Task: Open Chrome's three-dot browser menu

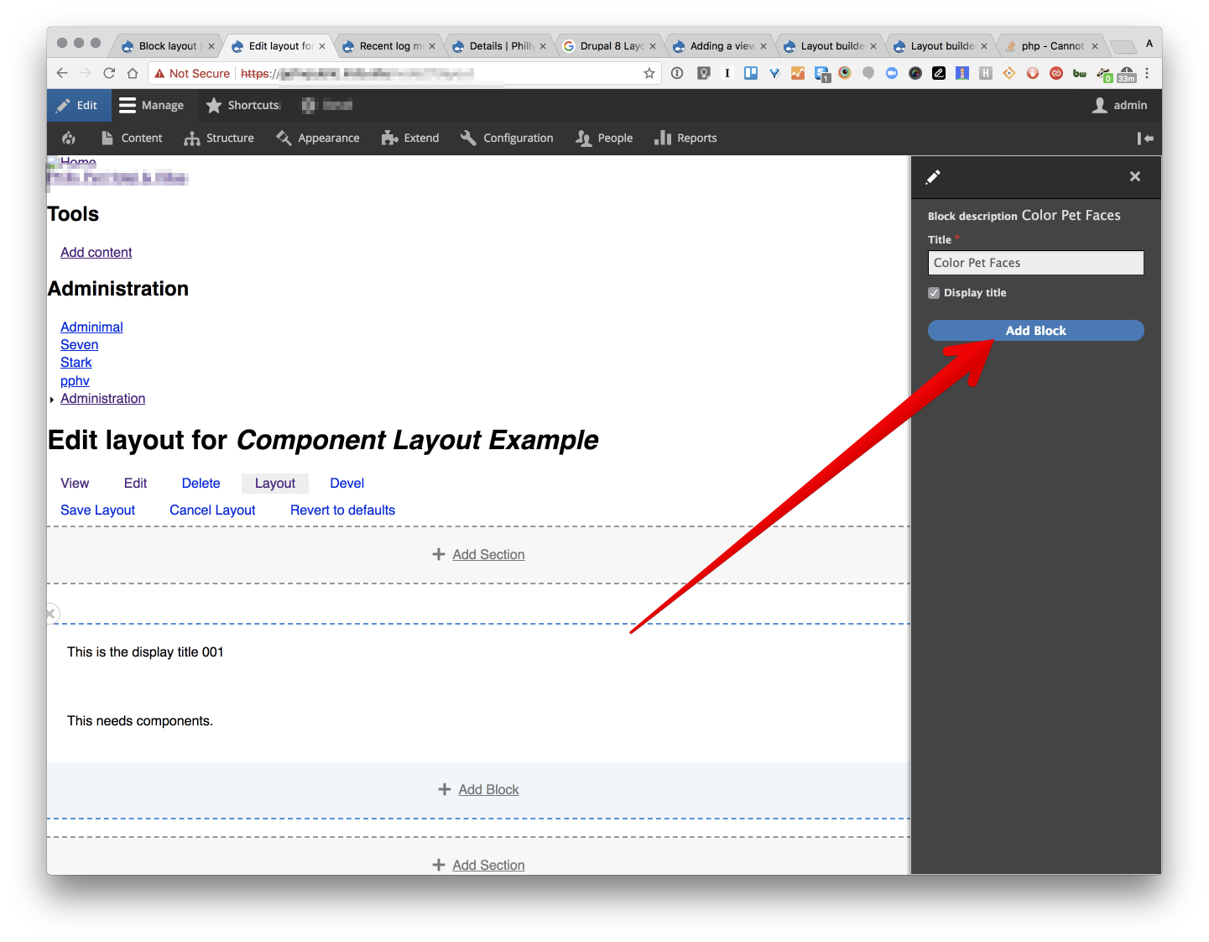Action: (1147, 73)
